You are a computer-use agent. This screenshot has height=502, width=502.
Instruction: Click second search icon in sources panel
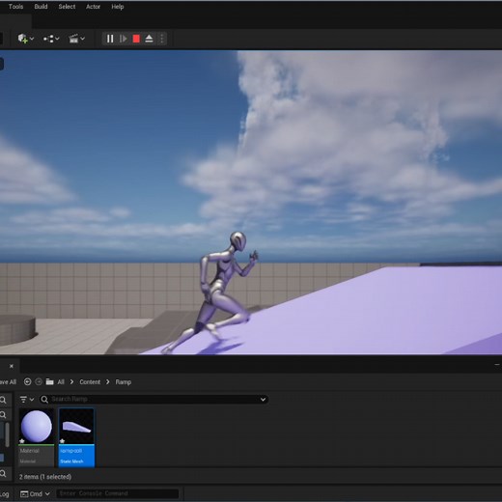3,415
